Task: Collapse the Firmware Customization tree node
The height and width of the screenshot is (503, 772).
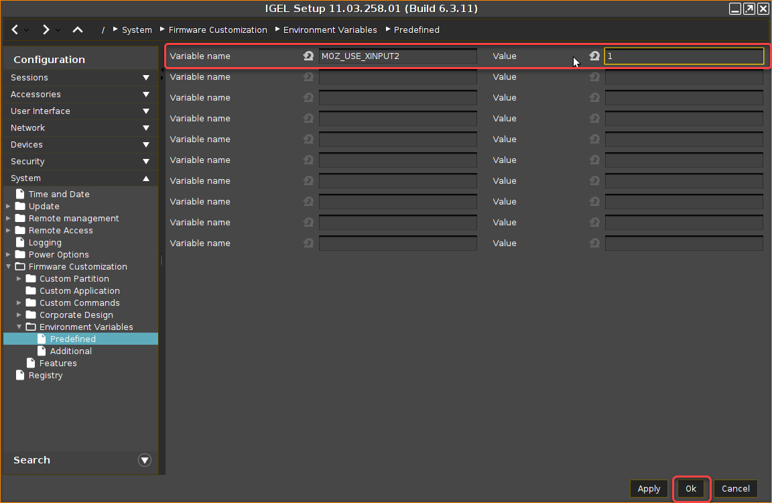Action: pos(9,267)
